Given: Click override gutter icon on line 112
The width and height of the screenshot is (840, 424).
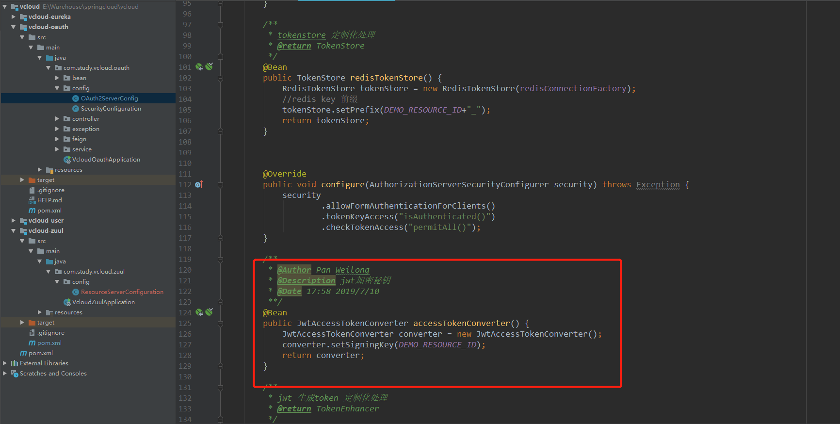Looking at the screenshot, I should click(199, 184).
